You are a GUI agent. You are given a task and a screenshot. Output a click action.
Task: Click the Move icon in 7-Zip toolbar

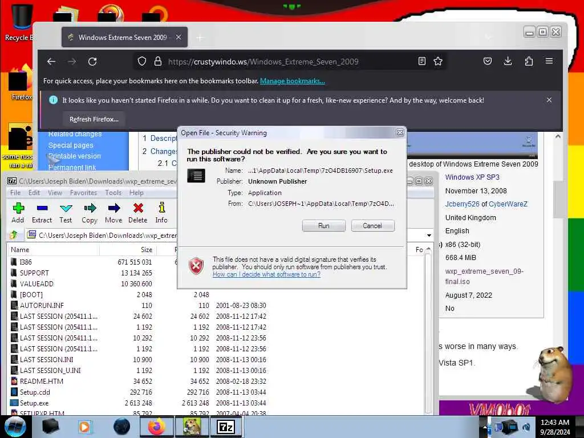coord(113,213)
